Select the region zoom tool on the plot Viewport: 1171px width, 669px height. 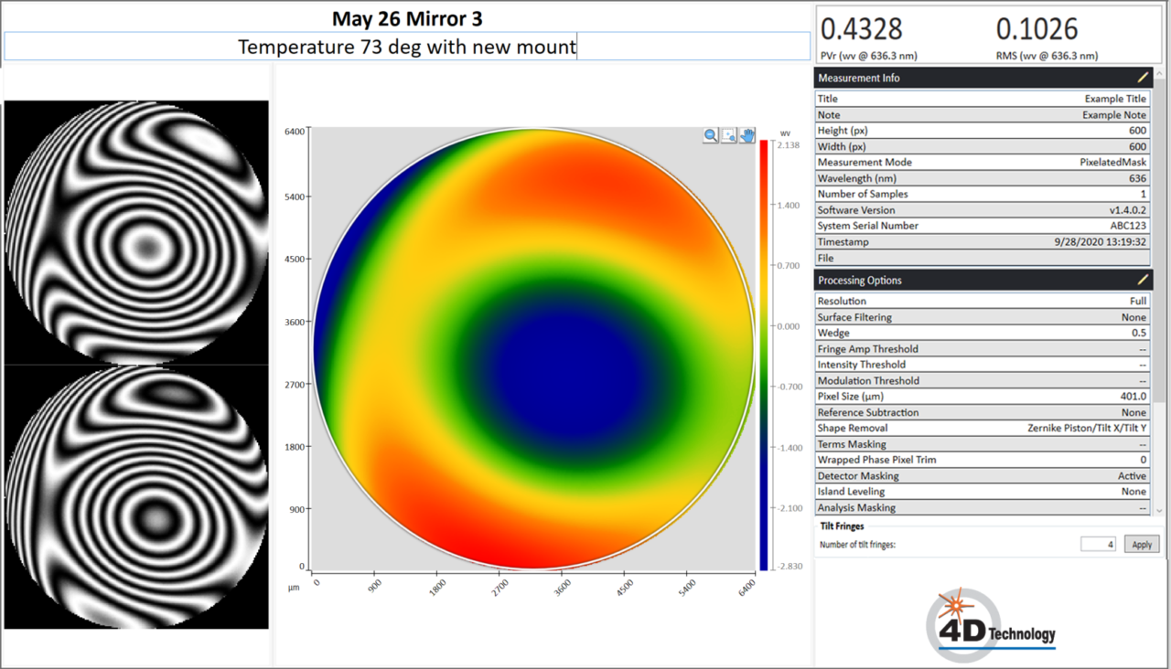[728, 135]
